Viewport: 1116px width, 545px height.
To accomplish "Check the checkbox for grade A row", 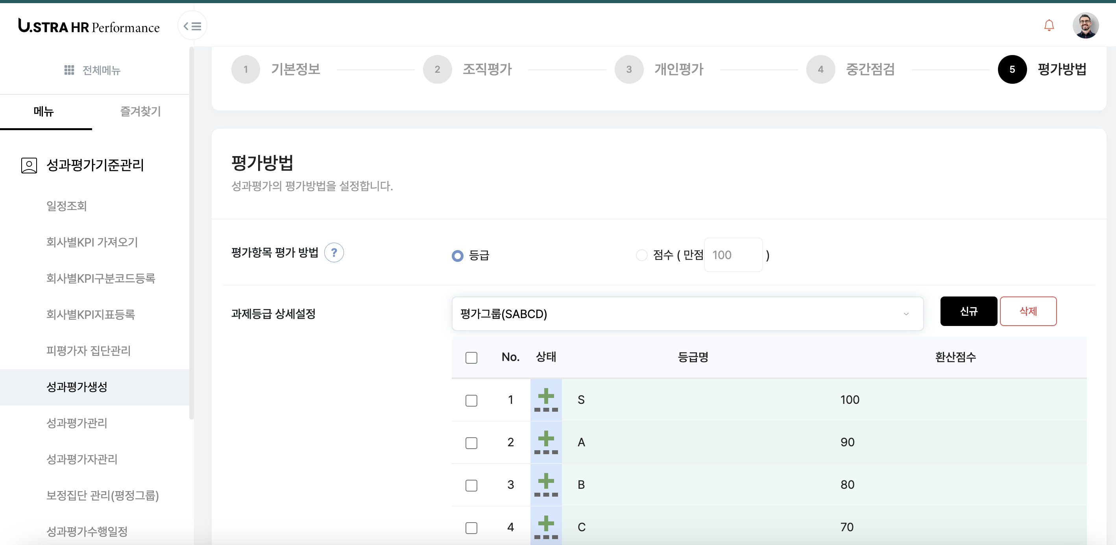I will tap(471, 442).
